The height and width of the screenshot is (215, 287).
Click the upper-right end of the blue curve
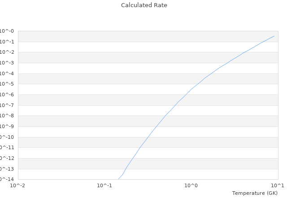pyautogui.click(x=274, y=36)
